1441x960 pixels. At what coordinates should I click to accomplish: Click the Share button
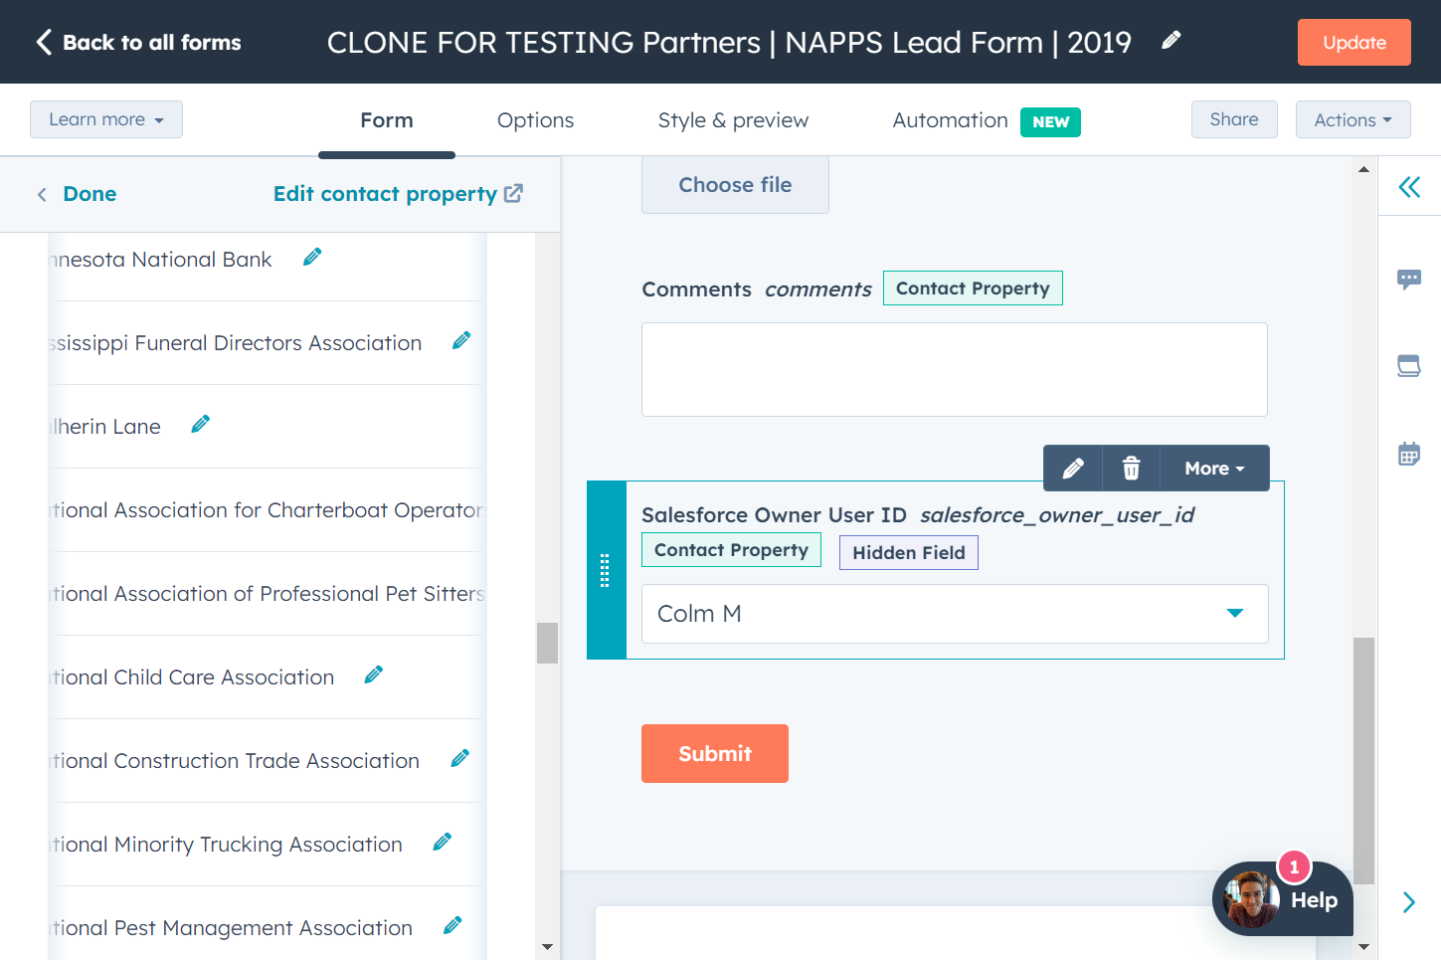pos(1234,119)
